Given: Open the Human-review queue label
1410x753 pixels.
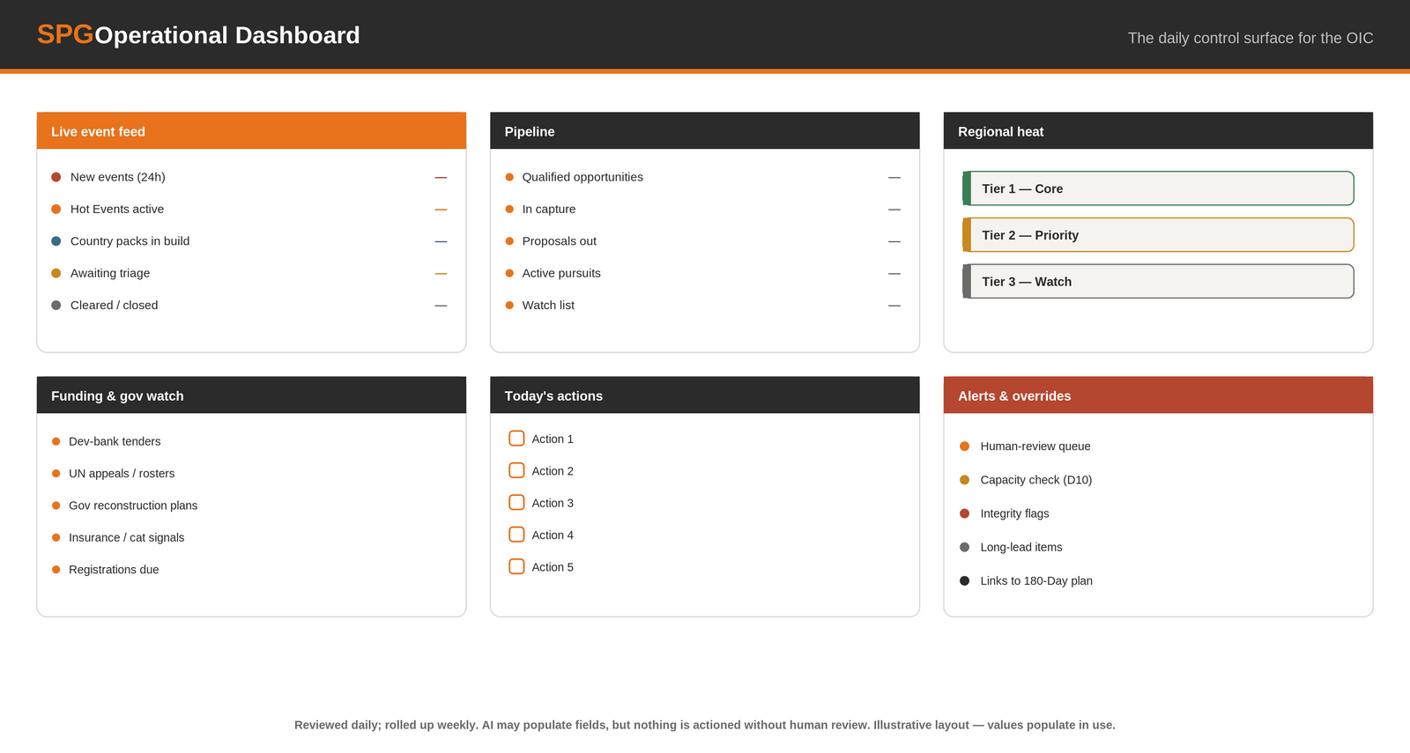Looking at the screenshot, I should [x=1035, y=447].
